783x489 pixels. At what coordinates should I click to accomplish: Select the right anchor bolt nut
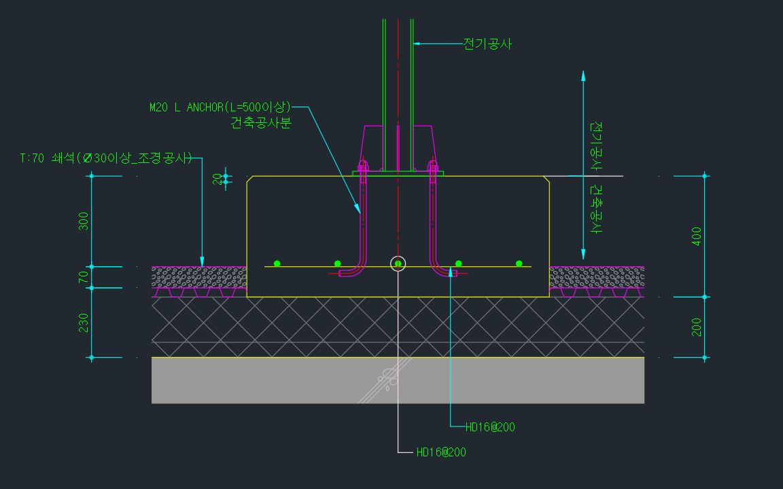[x=433, y=166]
